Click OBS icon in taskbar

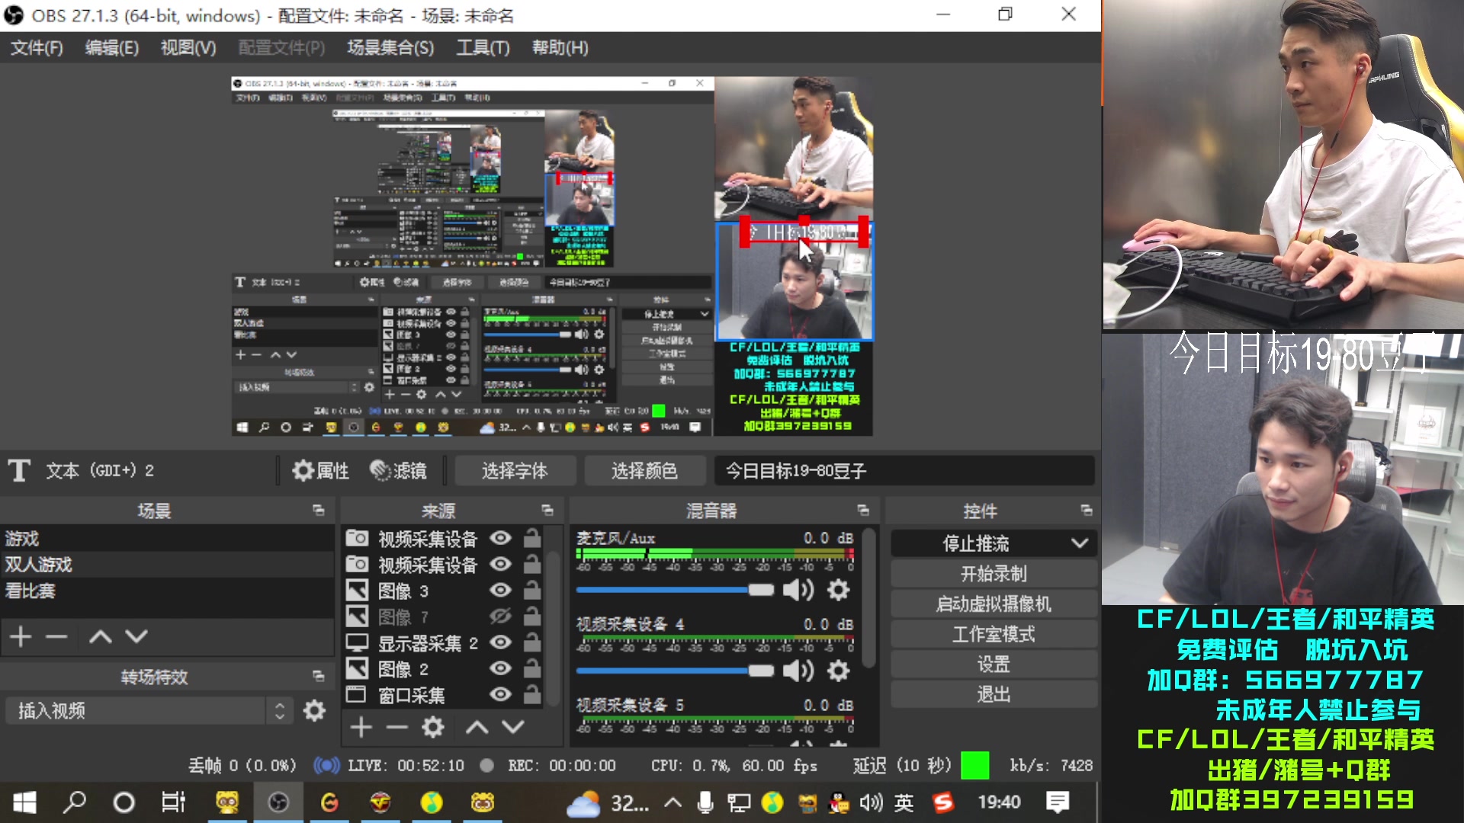click(x=278, y=802)
